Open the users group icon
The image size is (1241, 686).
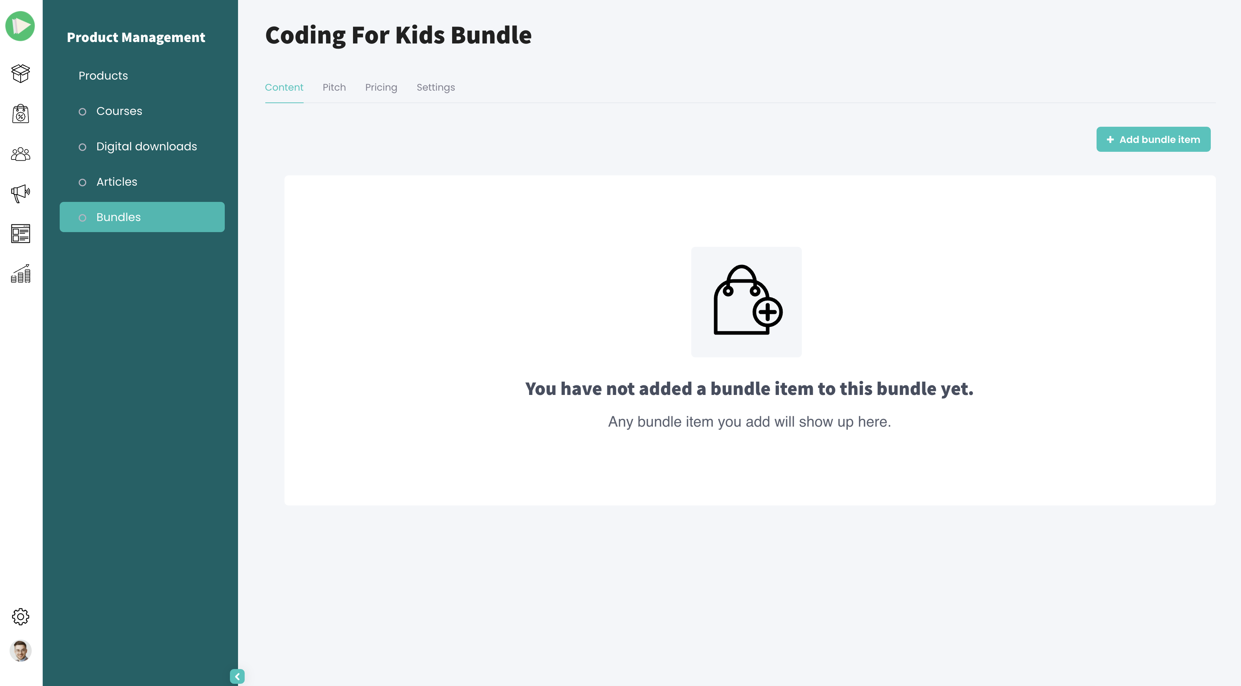[x=21, y=154]
